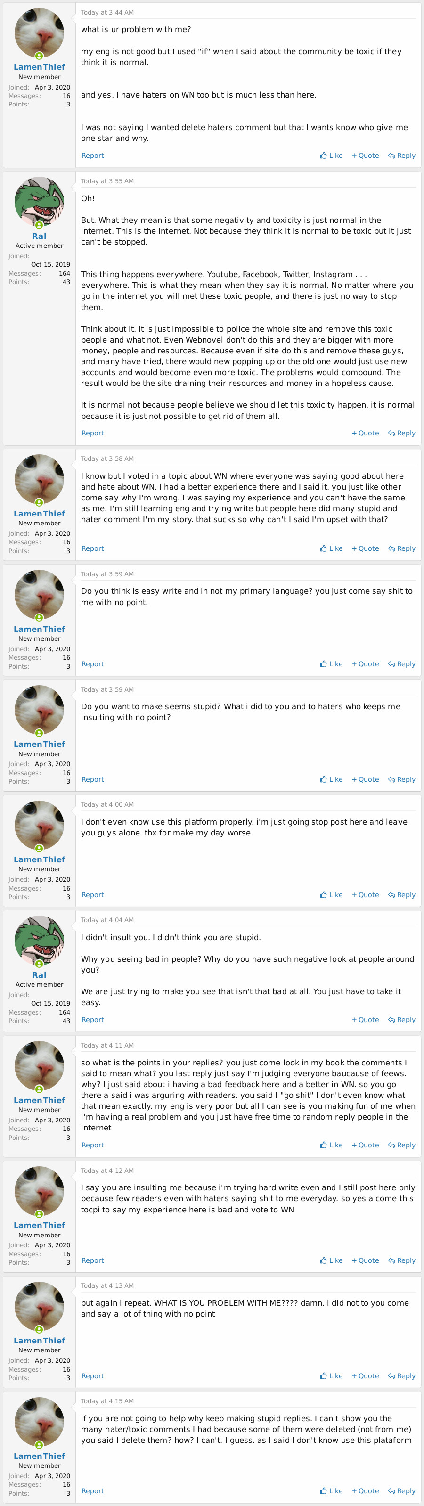Click the Like thumbs-up icon on the 3:44 AM post

tap(324, 156)
